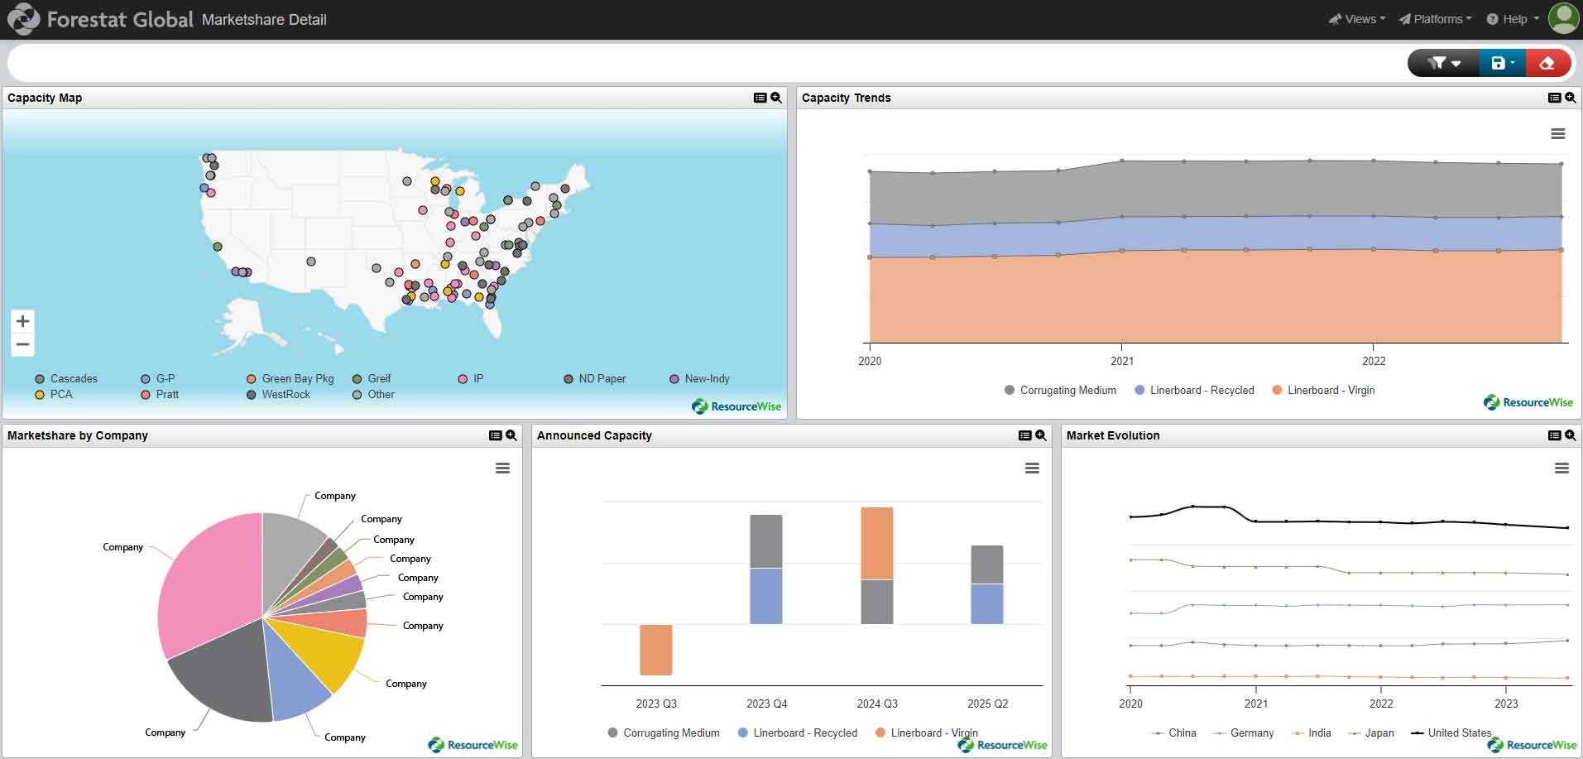Image resolution: width=1583 pixels, height=759 pixels.
Task: Open the Marketshare by Company table icon
Action: click(495, 435)
